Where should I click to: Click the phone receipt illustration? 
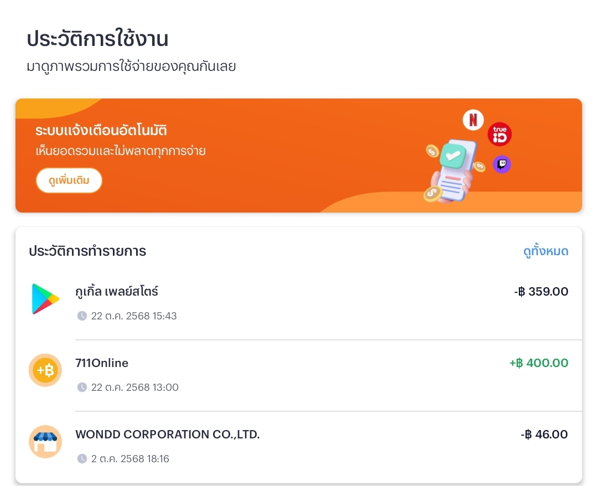[452, 169]
